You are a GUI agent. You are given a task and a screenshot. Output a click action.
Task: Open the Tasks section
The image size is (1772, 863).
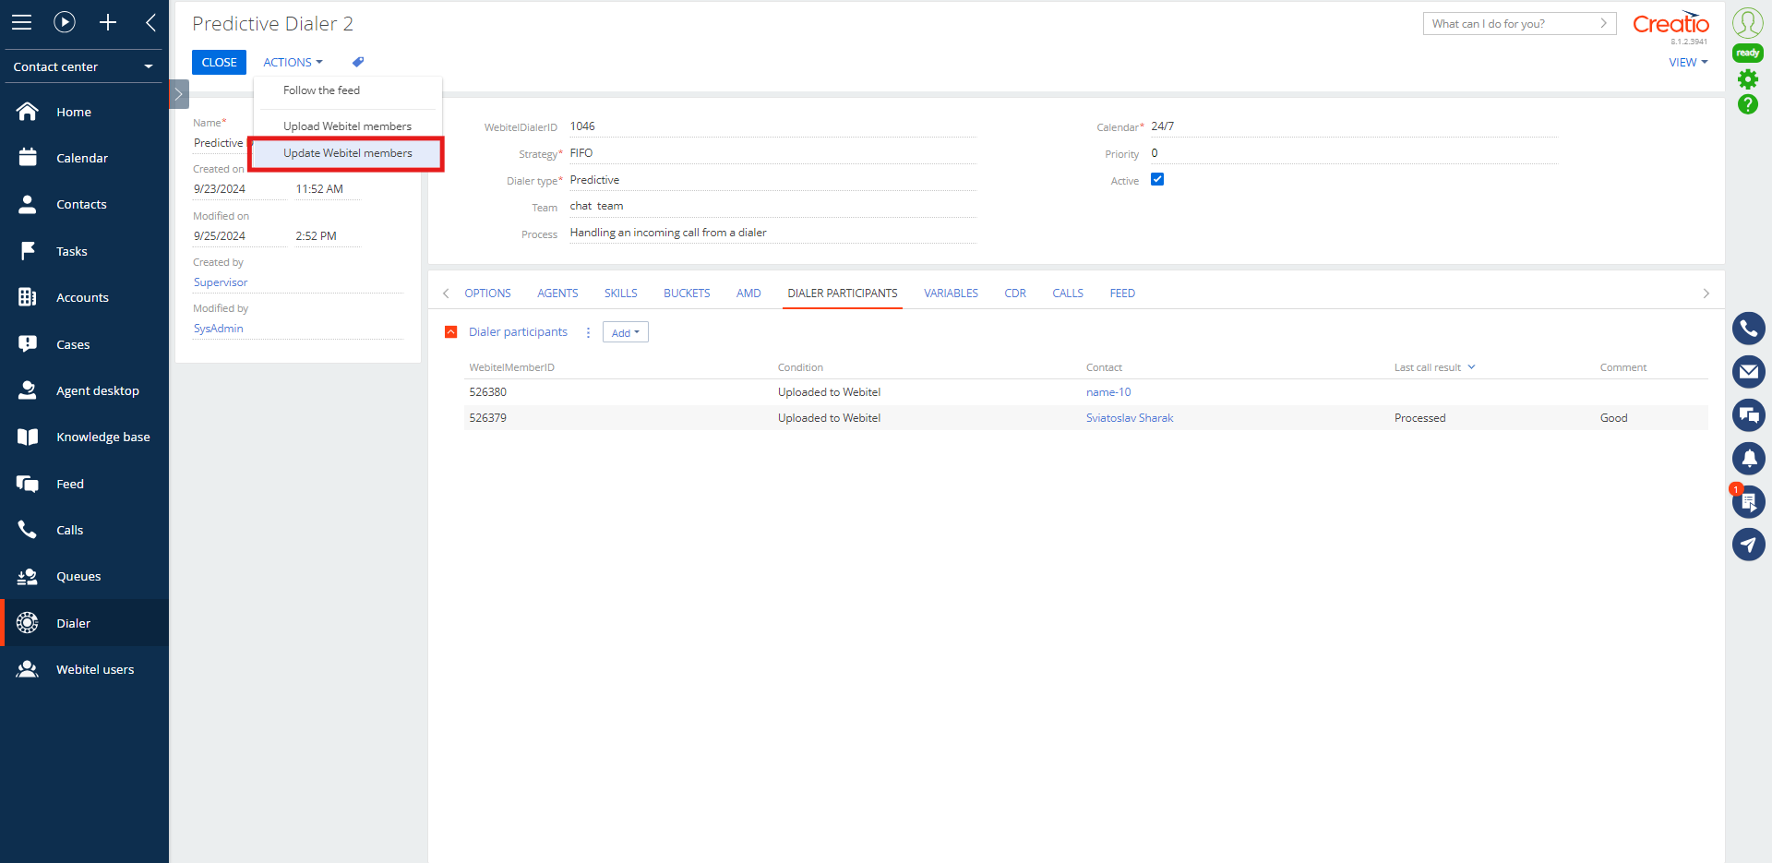coord(85,251)
